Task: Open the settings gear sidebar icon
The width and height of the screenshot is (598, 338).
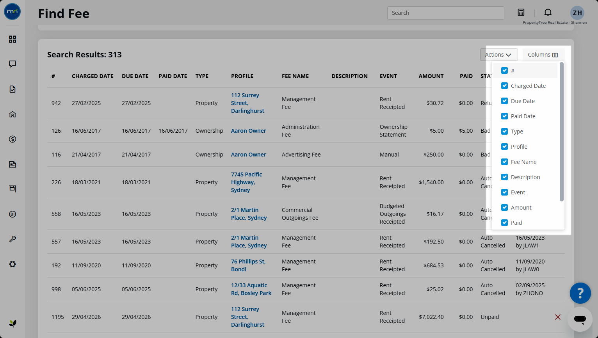Action: (12, 264)
